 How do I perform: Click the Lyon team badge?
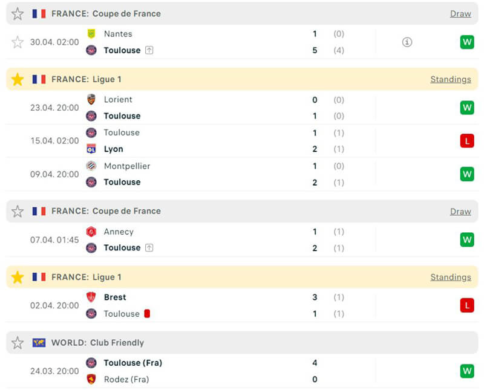[x=91, y=149]
